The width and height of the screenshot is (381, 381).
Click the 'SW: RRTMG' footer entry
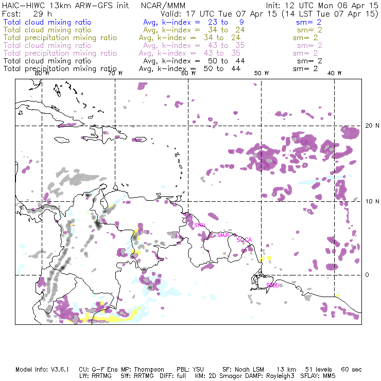click(x=137, y=376)
